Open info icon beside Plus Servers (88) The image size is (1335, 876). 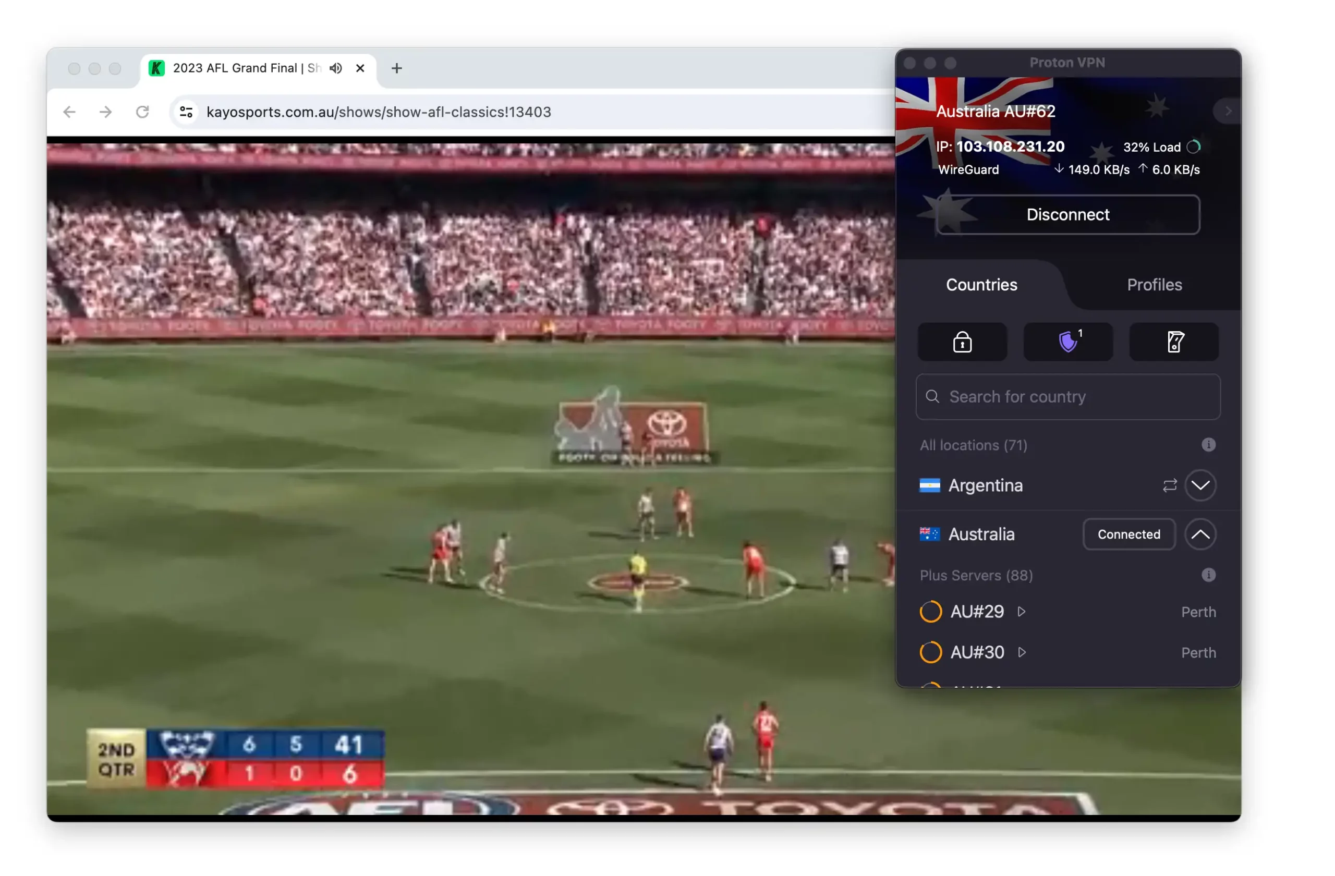click(x=1208, y=575)
